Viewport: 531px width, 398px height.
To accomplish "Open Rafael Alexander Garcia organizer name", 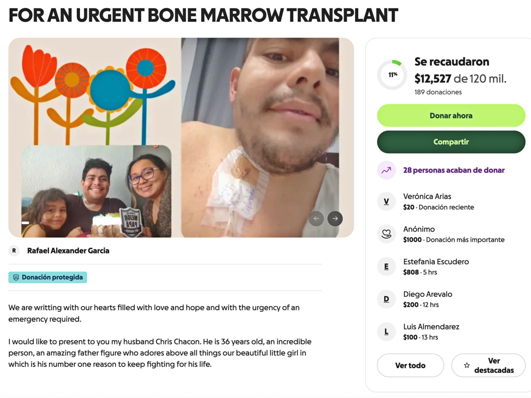I will 68,250.
